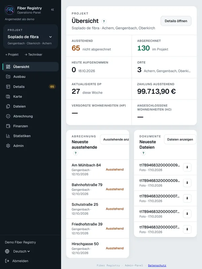Click the Übersicht grid icon in the sidebar
Screen dimensions: 202x269
point(8,67)
